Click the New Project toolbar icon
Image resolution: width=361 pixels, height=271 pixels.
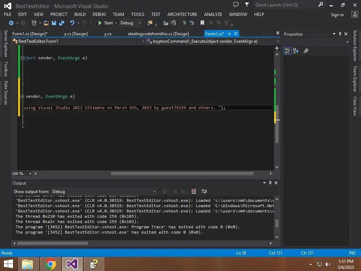pos(34,23)
